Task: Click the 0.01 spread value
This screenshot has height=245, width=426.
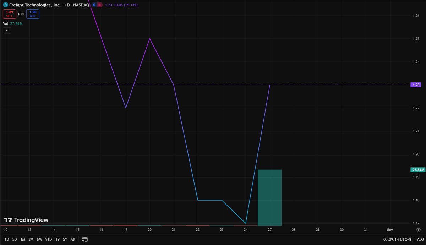Action: click(21, 14)
